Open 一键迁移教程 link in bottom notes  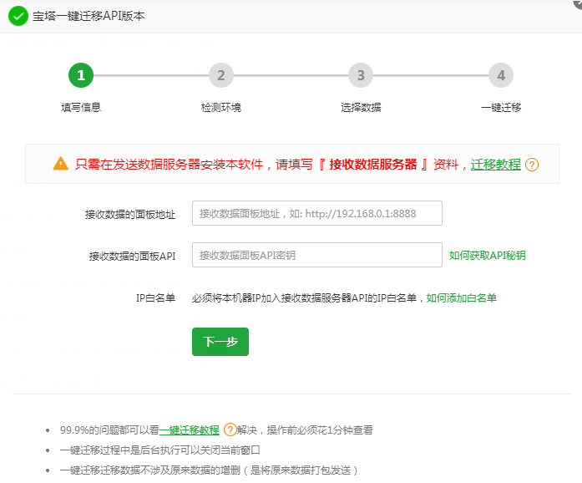190,430
